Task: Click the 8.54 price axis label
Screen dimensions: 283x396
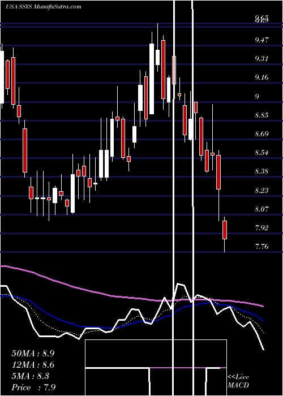Action: point(261,153)
